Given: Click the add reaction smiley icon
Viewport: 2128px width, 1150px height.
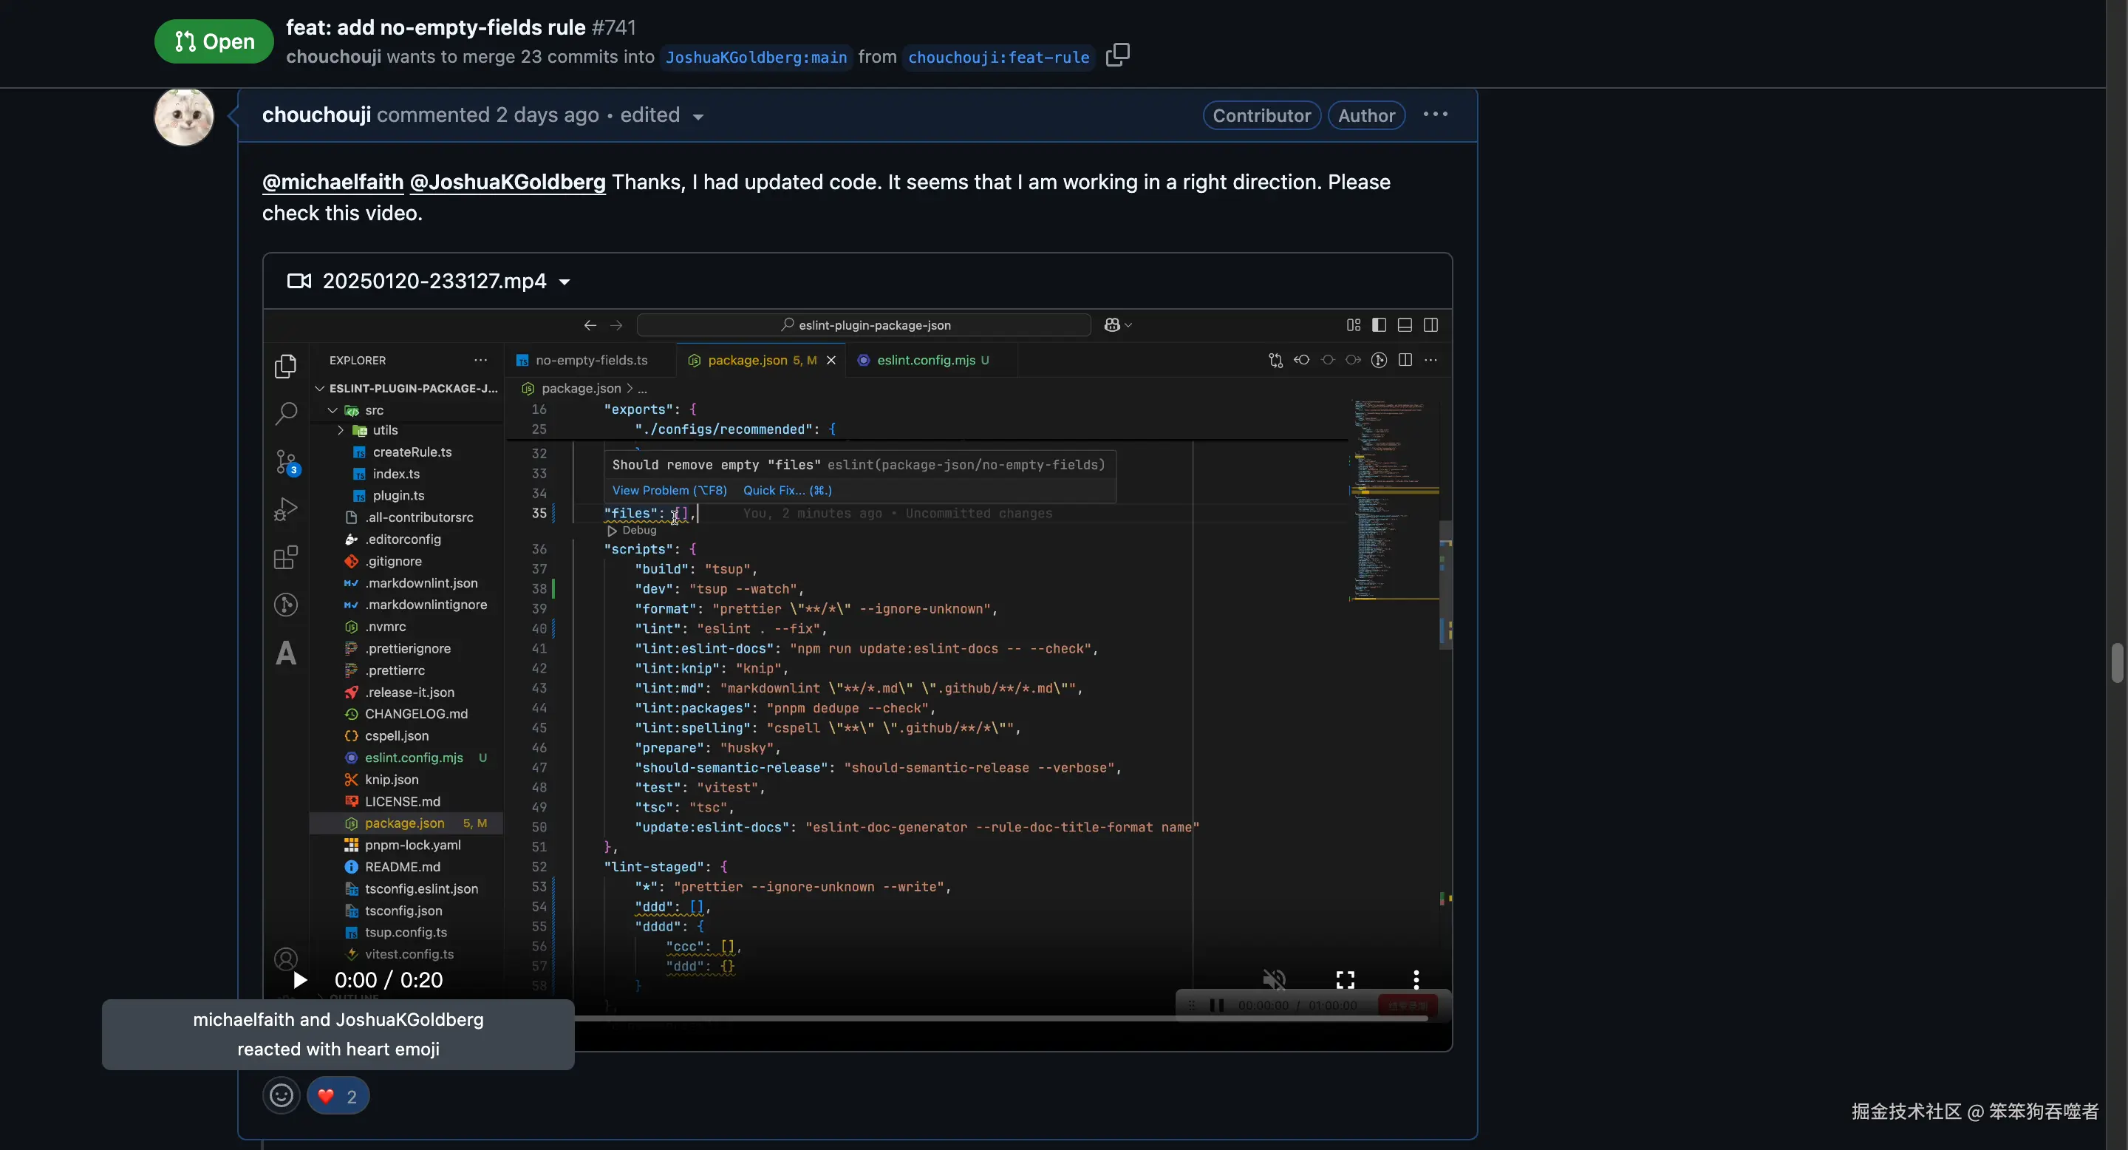Looking at the screenshot, I should (x=281, y=1096).
